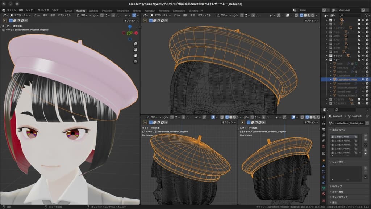Click the pan hand icon in left viewport
The width and height of the screenshot is (371, 209).
pos(135,49)
